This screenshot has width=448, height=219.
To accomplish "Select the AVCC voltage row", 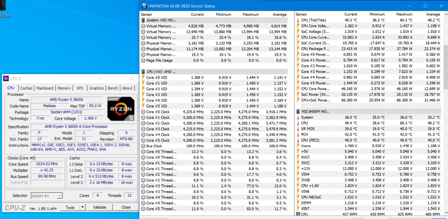I will (368, 157).
